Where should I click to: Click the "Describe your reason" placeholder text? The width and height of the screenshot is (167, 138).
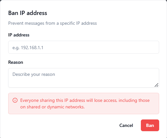tap(34, 75)
